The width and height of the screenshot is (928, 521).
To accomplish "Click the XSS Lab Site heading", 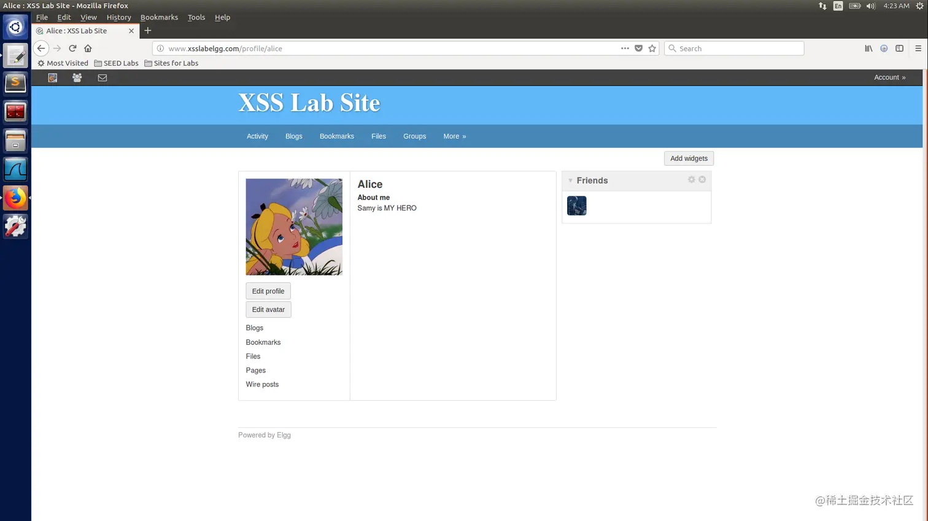I will tap(309, 103).
